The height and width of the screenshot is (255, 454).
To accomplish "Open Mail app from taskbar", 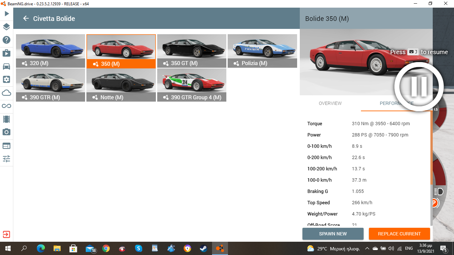I will pos(90,248).
